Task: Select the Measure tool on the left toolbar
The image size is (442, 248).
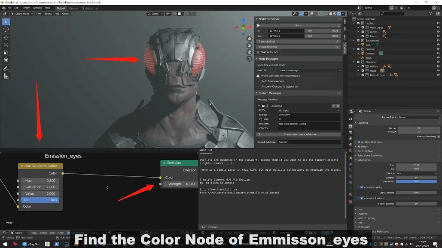Action: pos(6,76)
